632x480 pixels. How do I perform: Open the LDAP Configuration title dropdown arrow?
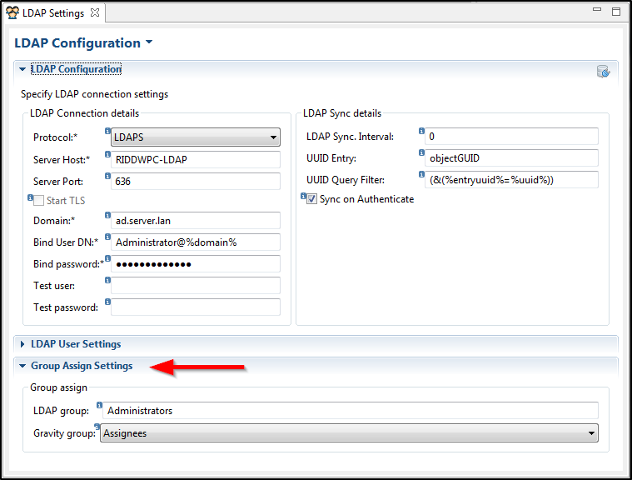point(149,42)
